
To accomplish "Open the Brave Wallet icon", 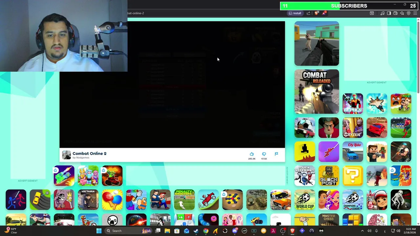I will click(395, 13).
